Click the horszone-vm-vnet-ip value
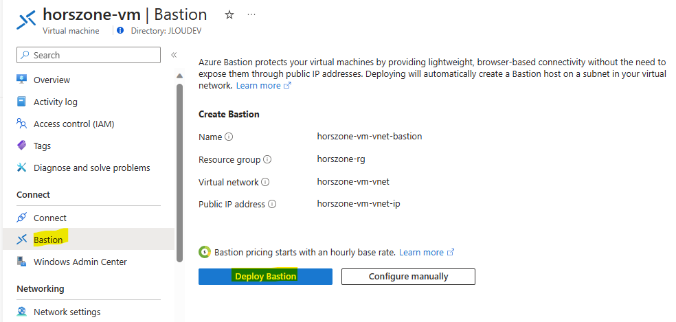Image resolution: width=676 pixels, height=322 pixels. (x=359, y=203)
